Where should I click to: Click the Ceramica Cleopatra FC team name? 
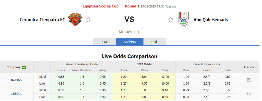coord(42,20)
